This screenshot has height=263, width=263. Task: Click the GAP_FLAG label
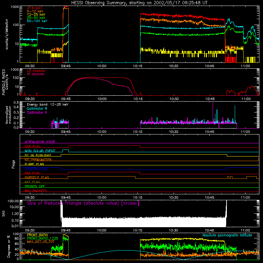tap(32, 146)
